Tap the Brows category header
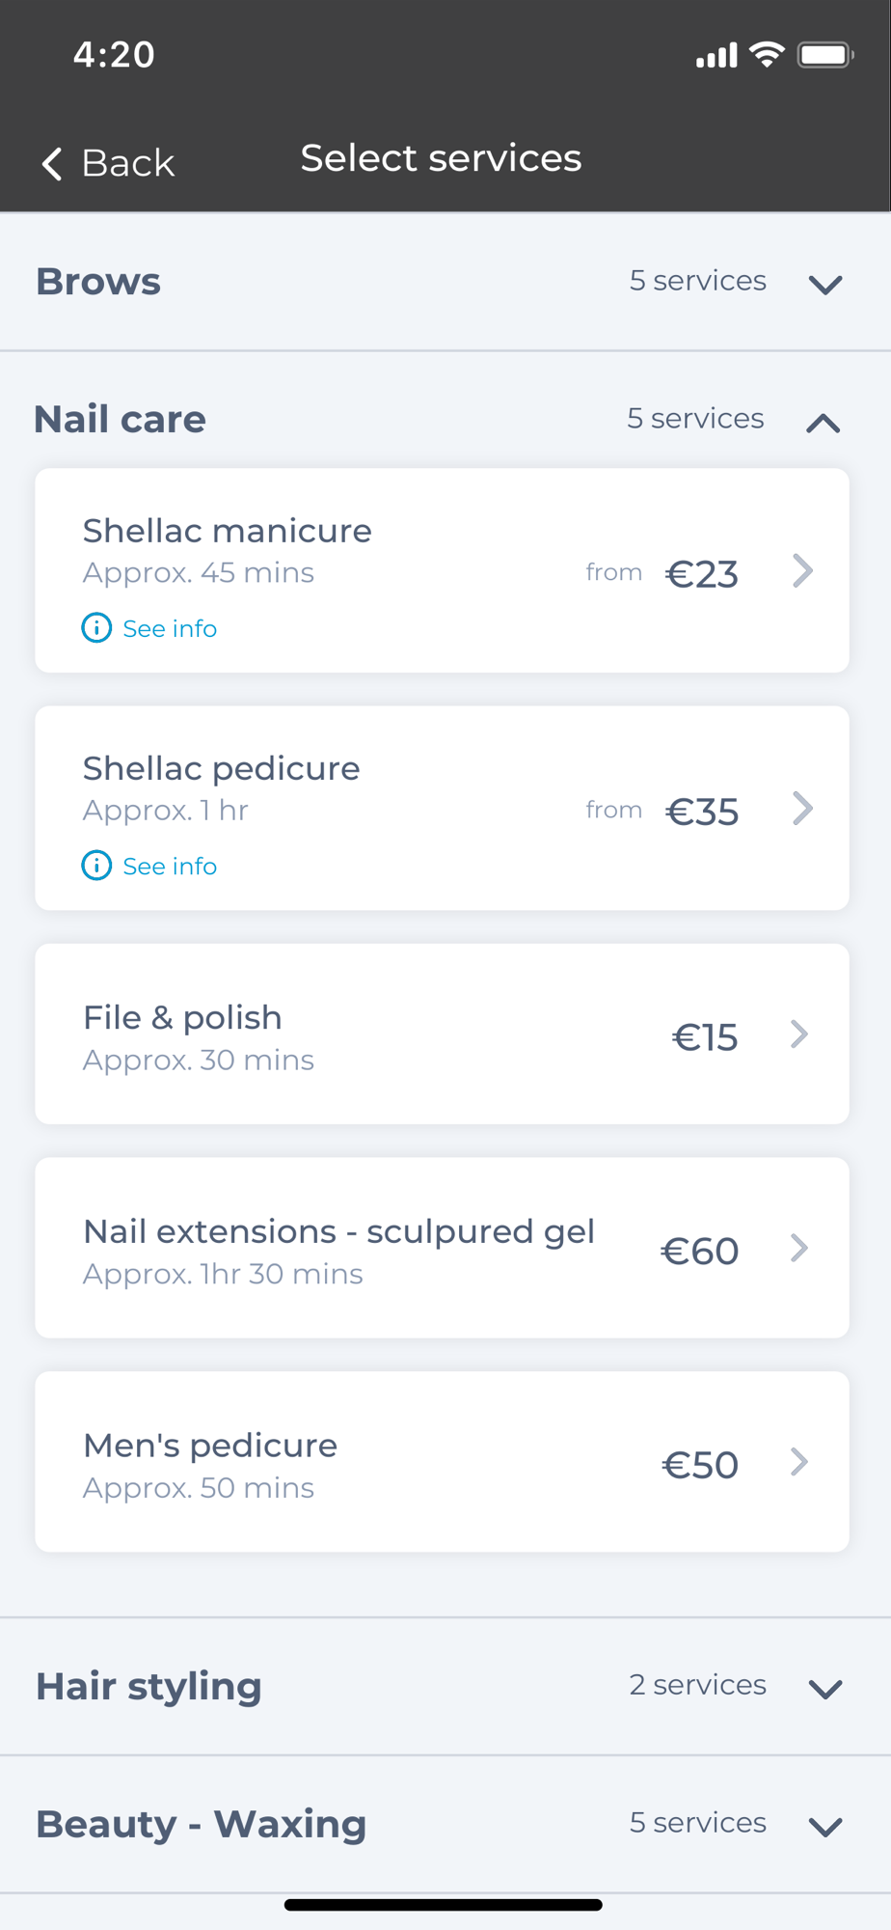This screenshot has height=1930, width=891. tap(445, 282)
